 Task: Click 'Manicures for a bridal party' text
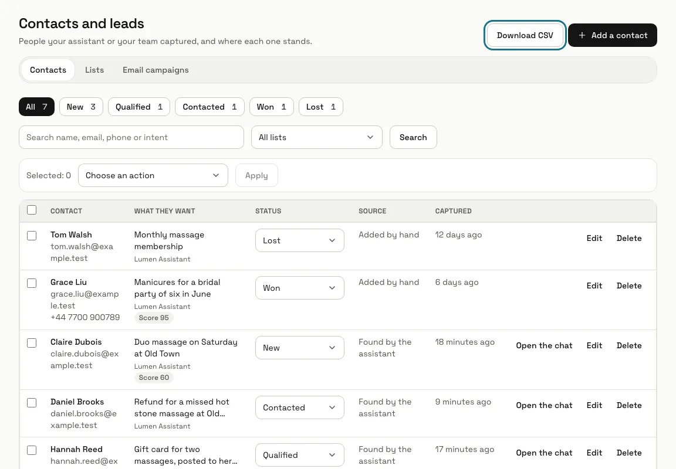[177, 288]
